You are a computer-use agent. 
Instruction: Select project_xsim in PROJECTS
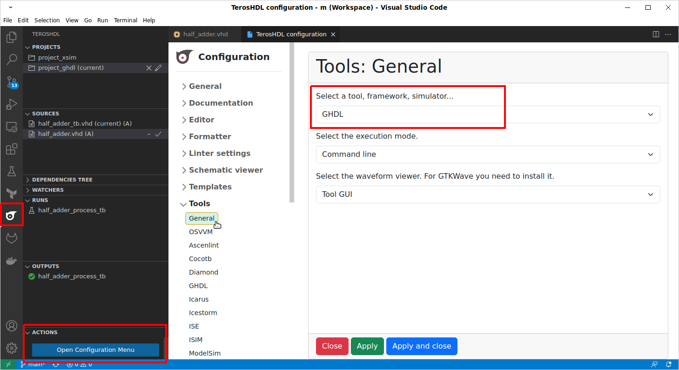tap(96, 58)
